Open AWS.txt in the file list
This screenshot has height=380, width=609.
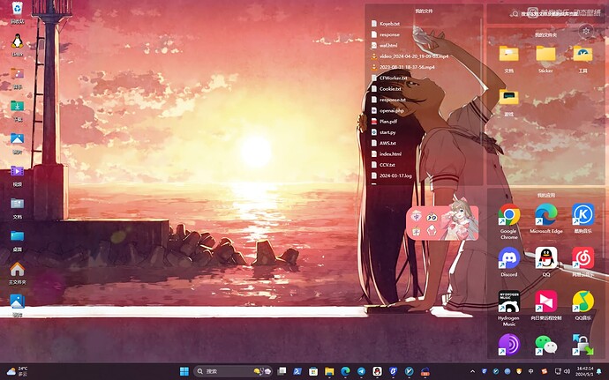[384, 143]
